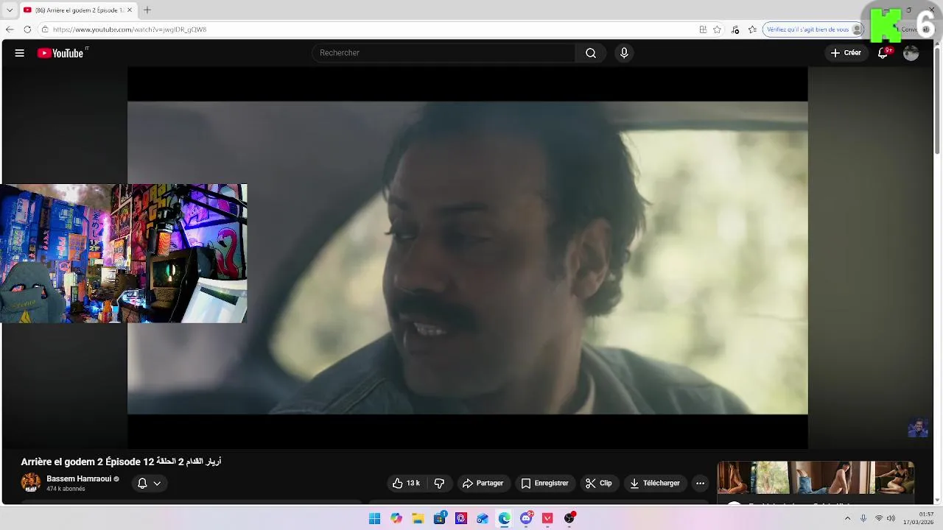Viewport: 943px width, 530px height.
Task: Open the ad thumbnail in sidebar
Action: [816, 478]
